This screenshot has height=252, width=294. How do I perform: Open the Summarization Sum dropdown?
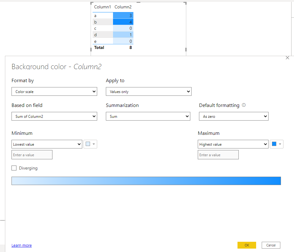(148, 116)
